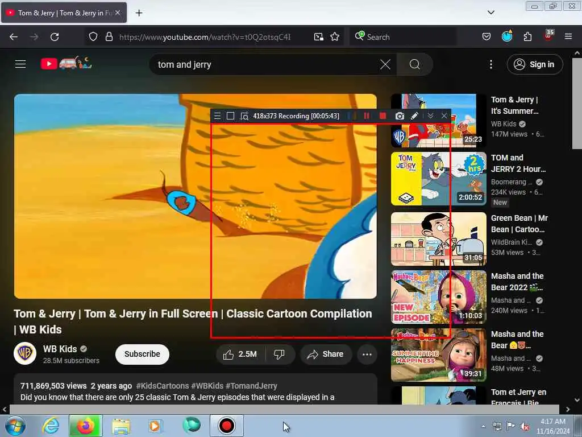Open TOM and JERRY 2 Hour thumbnail

point(438,179)
